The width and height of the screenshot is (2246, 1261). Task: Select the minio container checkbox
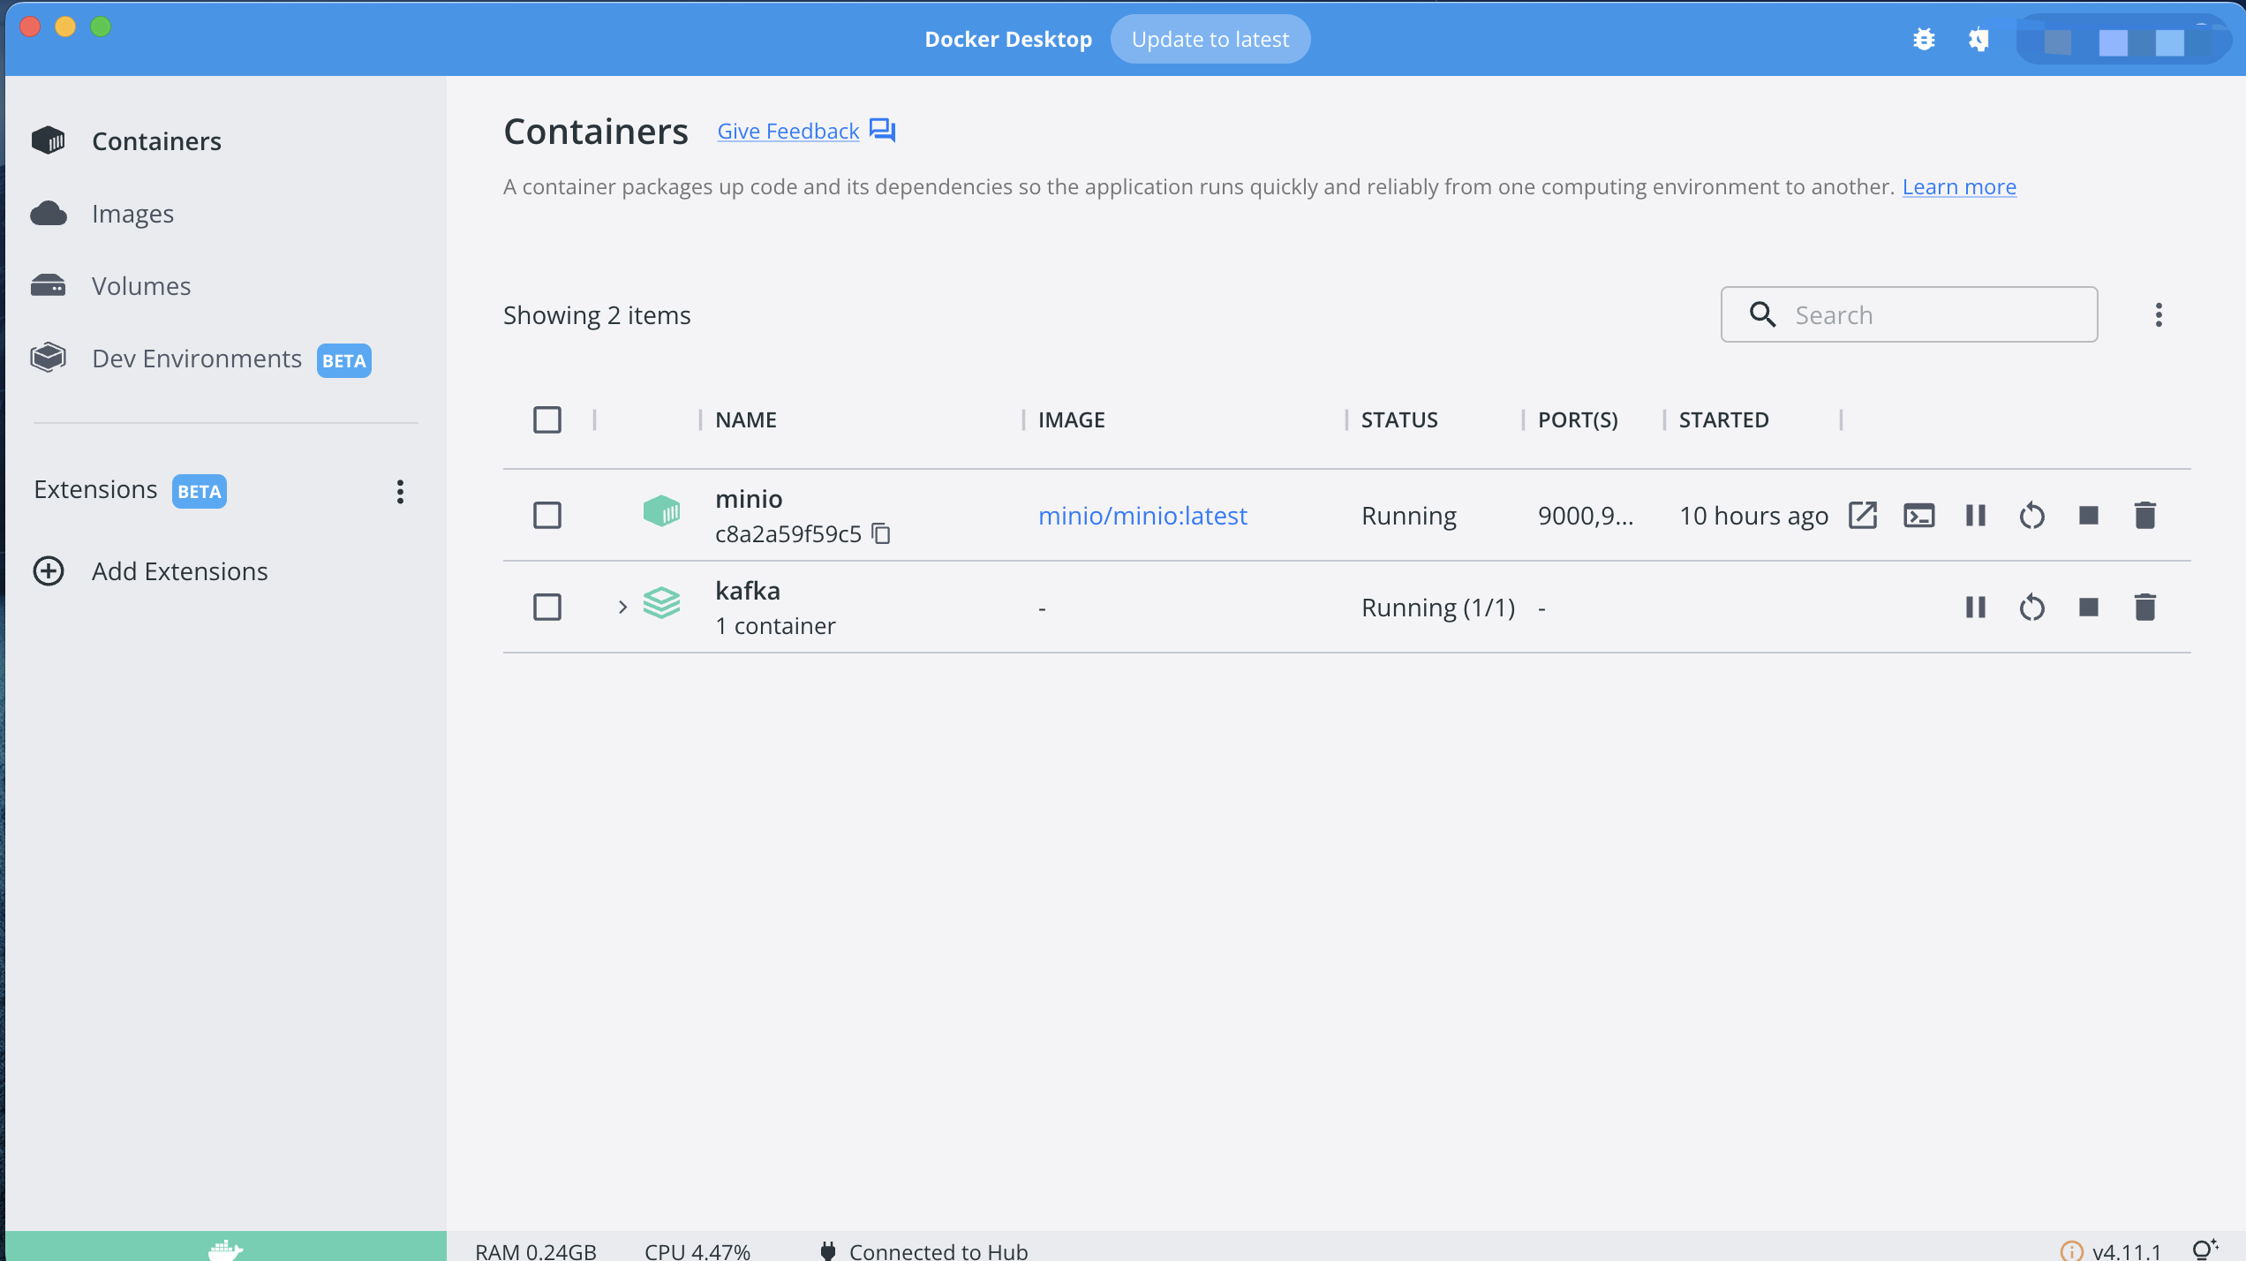point(547,516)
